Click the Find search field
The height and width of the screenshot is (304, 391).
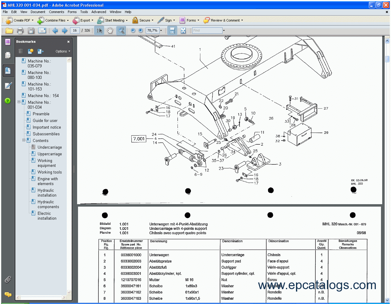pyautogui.click(x=207, y=30)
